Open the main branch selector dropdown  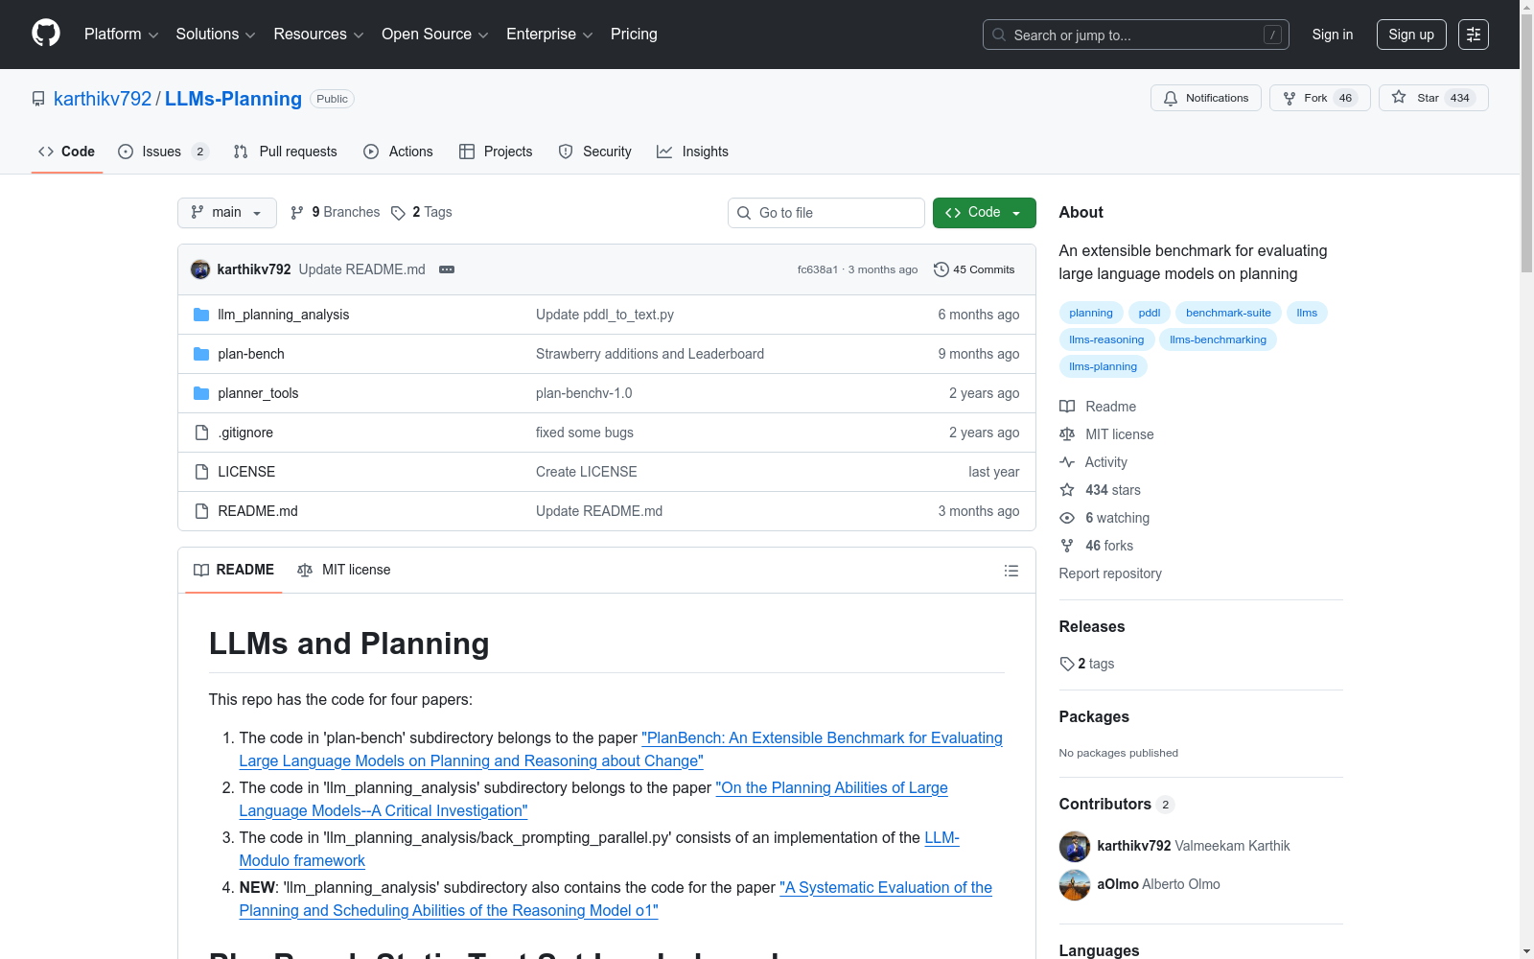227,213
